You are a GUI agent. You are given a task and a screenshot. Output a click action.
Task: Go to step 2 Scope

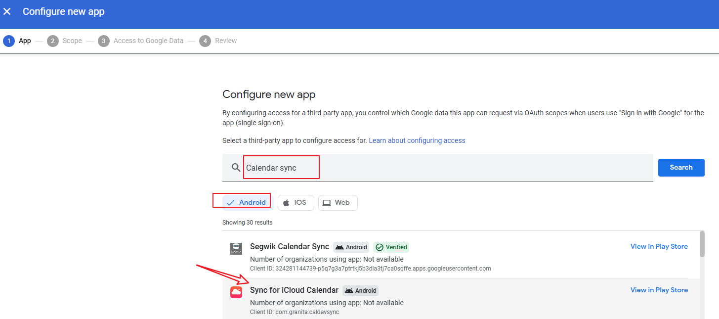coord(65,41)
